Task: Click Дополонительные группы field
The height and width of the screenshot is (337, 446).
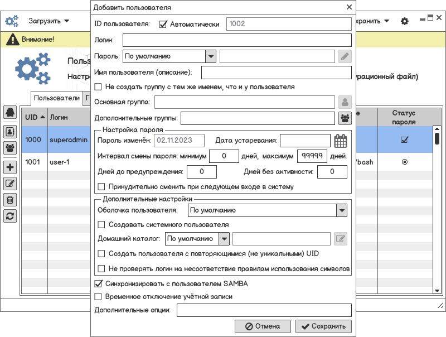Action: [258, 118]
